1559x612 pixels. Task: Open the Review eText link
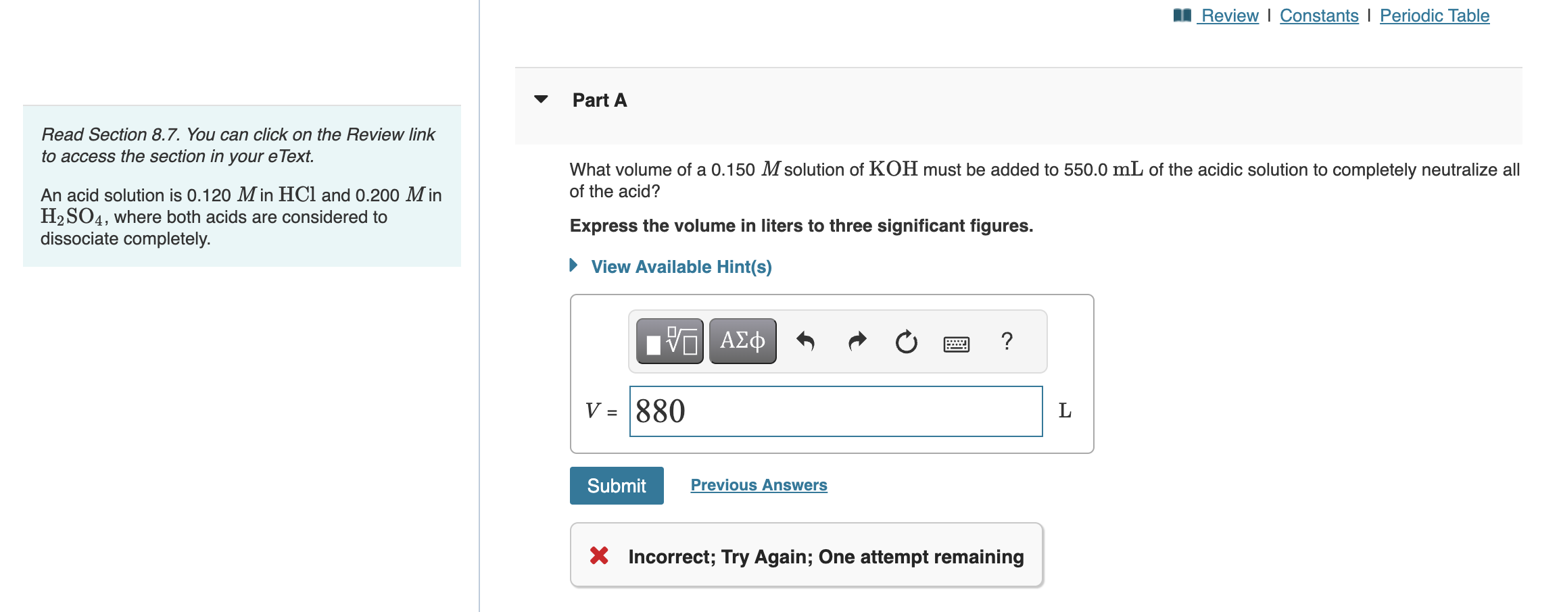coord(1228,15)
